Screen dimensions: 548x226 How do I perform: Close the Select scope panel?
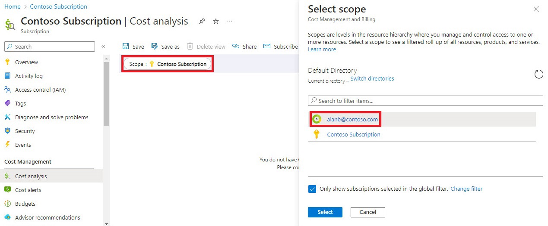pos(536,9)
